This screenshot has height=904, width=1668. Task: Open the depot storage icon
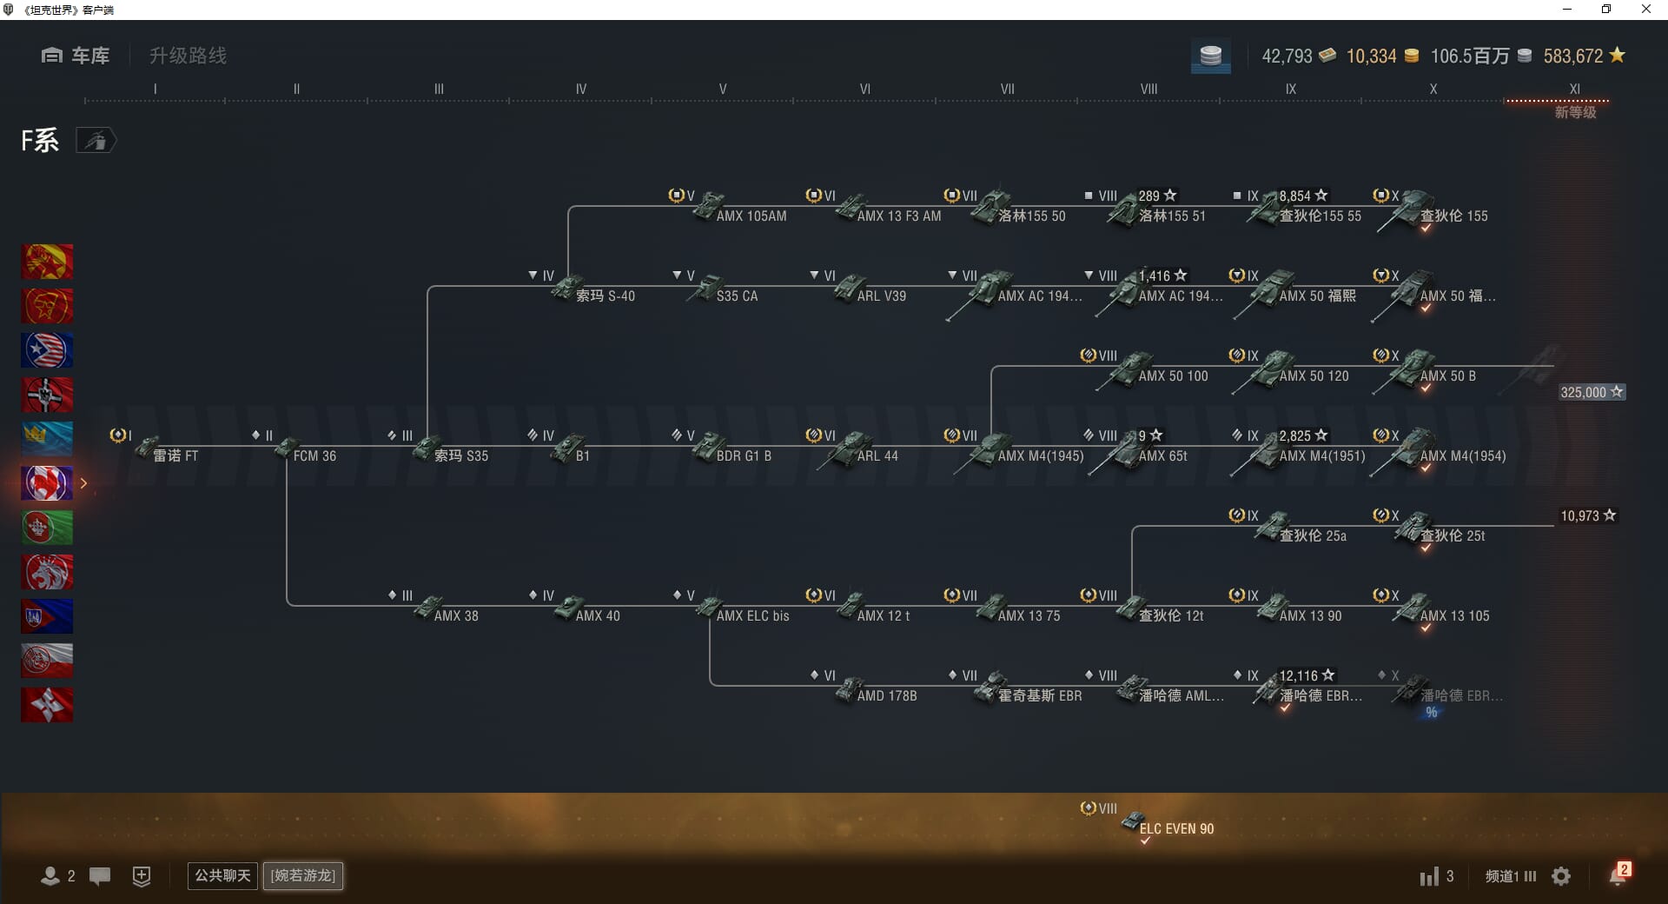click(1210, 56)
